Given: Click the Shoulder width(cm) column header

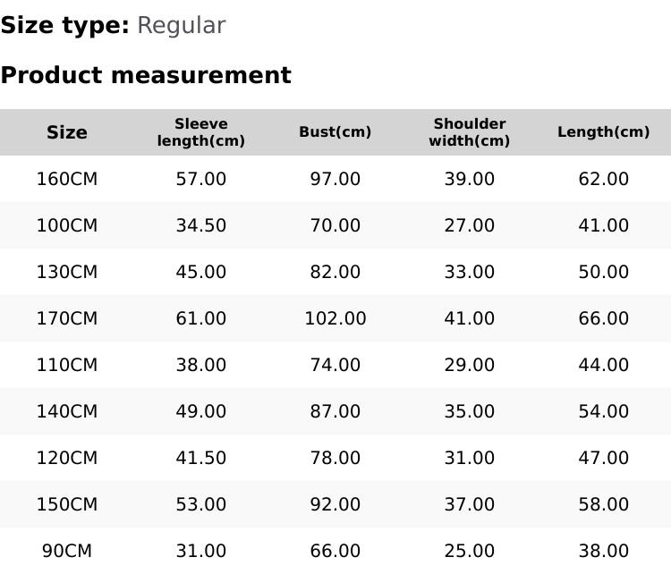Looking at the screenshot, I should pyautogui.click(x=470, y=132).
